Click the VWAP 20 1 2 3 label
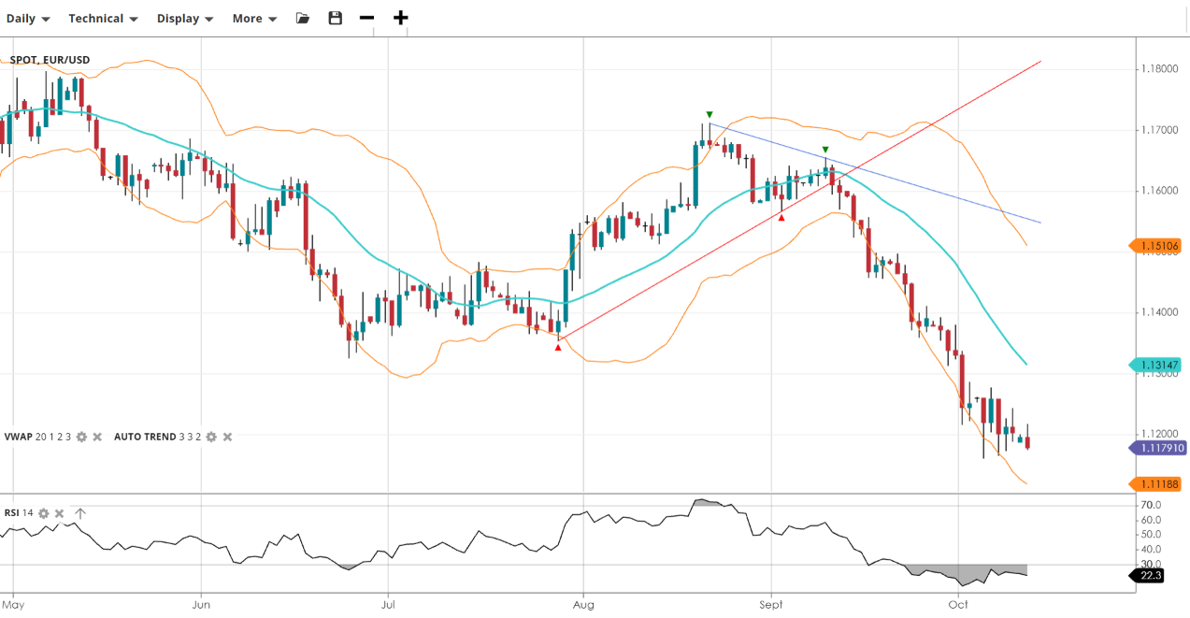1190x618 pixels. click(37, 437)
